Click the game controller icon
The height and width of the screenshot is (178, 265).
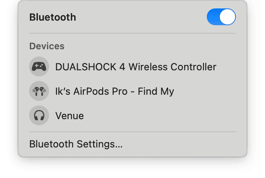pos(39,67)
